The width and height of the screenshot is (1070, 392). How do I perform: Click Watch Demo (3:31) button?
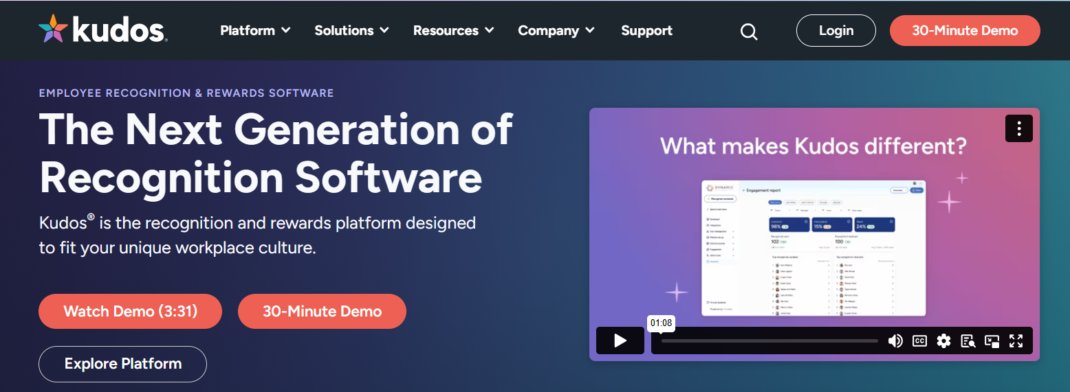131,312
